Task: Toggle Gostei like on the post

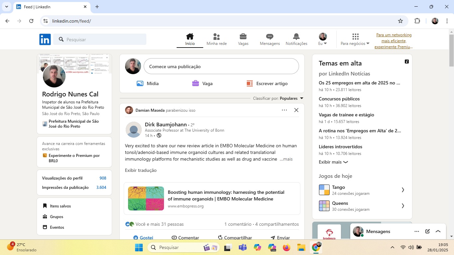Action: point(143,237)
